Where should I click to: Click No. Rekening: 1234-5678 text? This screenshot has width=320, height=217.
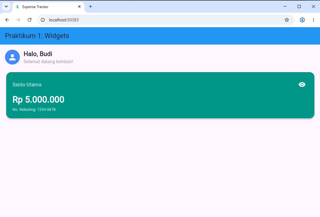tap(34, 109)
